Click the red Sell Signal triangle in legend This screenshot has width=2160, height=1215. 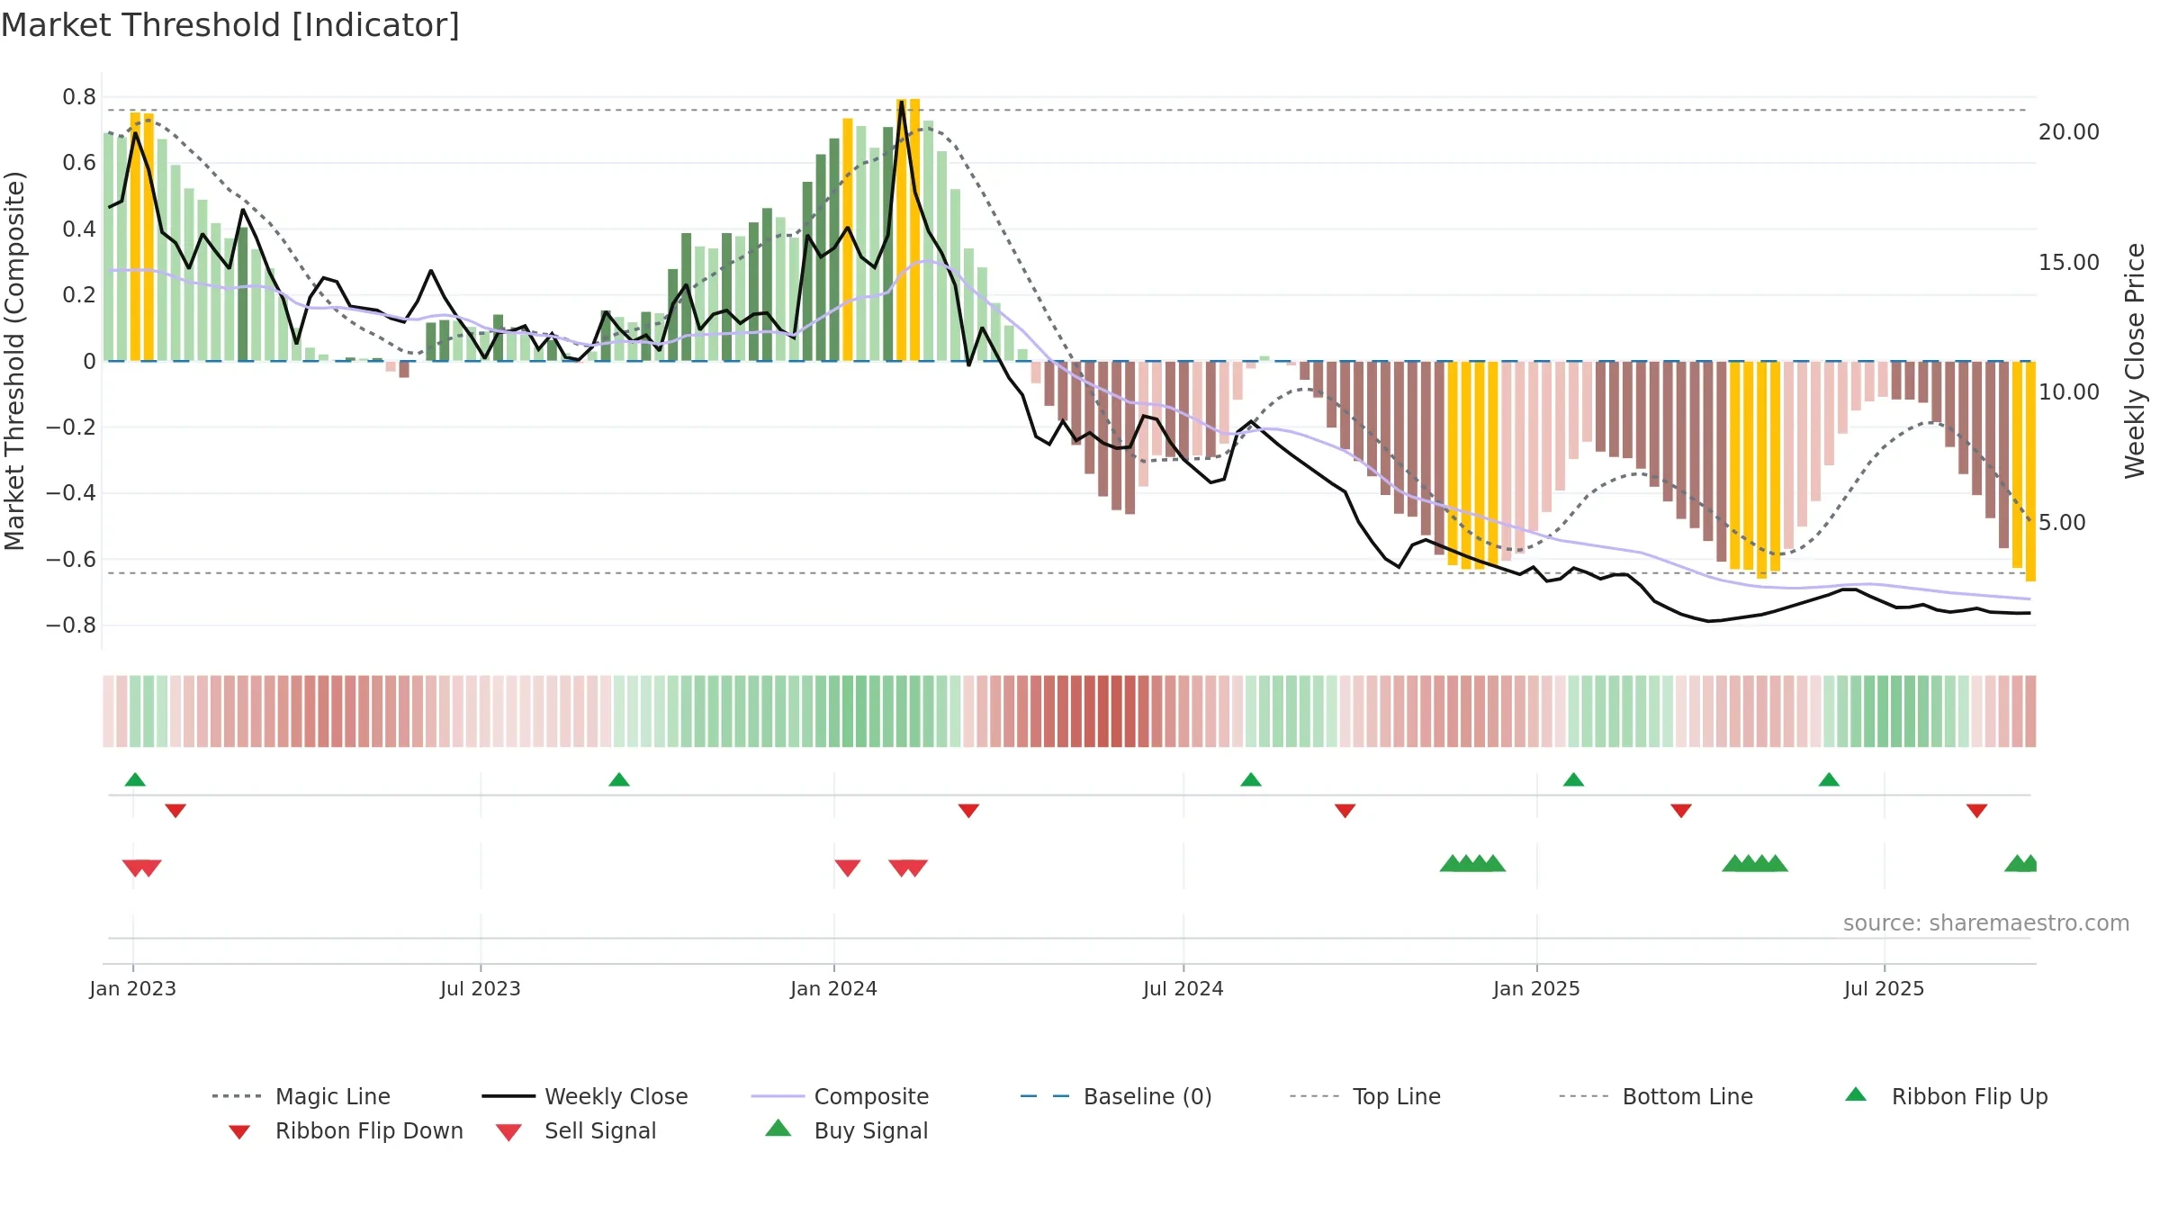tap(508, 1132)
